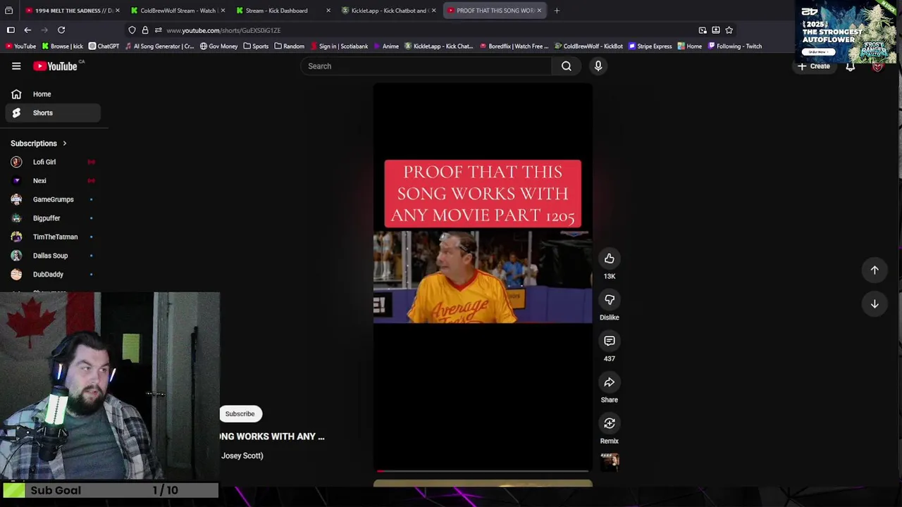Toggle the browser sidebar panel icon
The image size is (902, 507).
click(x=11, y=30)
